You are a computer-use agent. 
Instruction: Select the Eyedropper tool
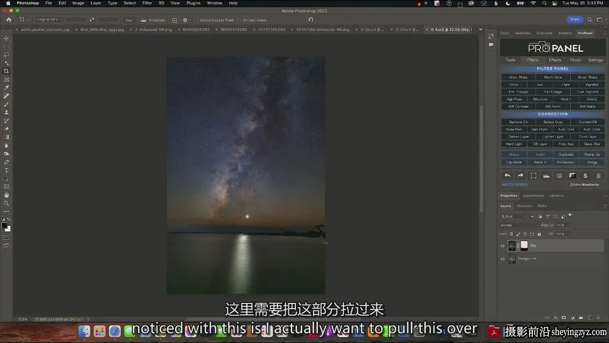pos(7,88)
